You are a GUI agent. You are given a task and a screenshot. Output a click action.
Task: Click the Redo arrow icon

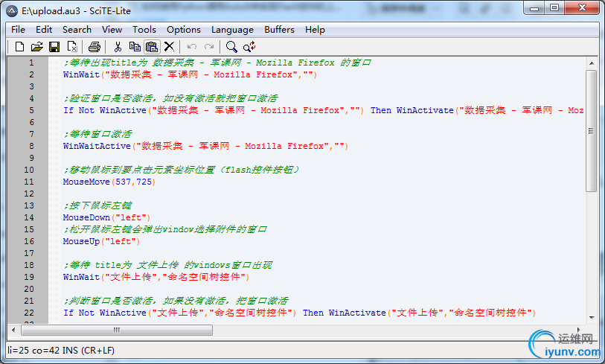tap(209, 47)
